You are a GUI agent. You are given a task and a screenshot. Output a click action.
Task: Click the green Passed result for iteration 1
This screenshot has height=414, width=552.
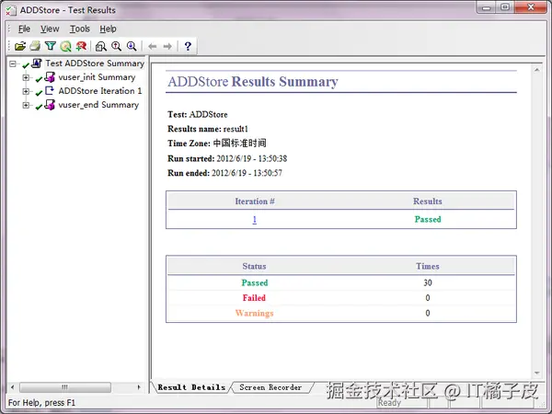pos(428,219)
